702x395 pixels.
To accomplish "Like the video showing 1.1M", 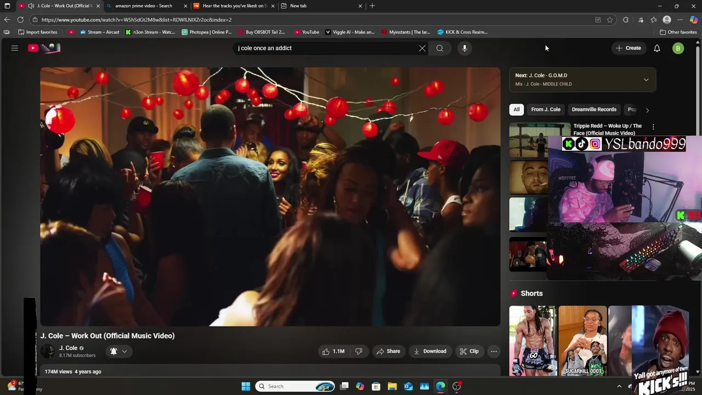I will [333, 351].
